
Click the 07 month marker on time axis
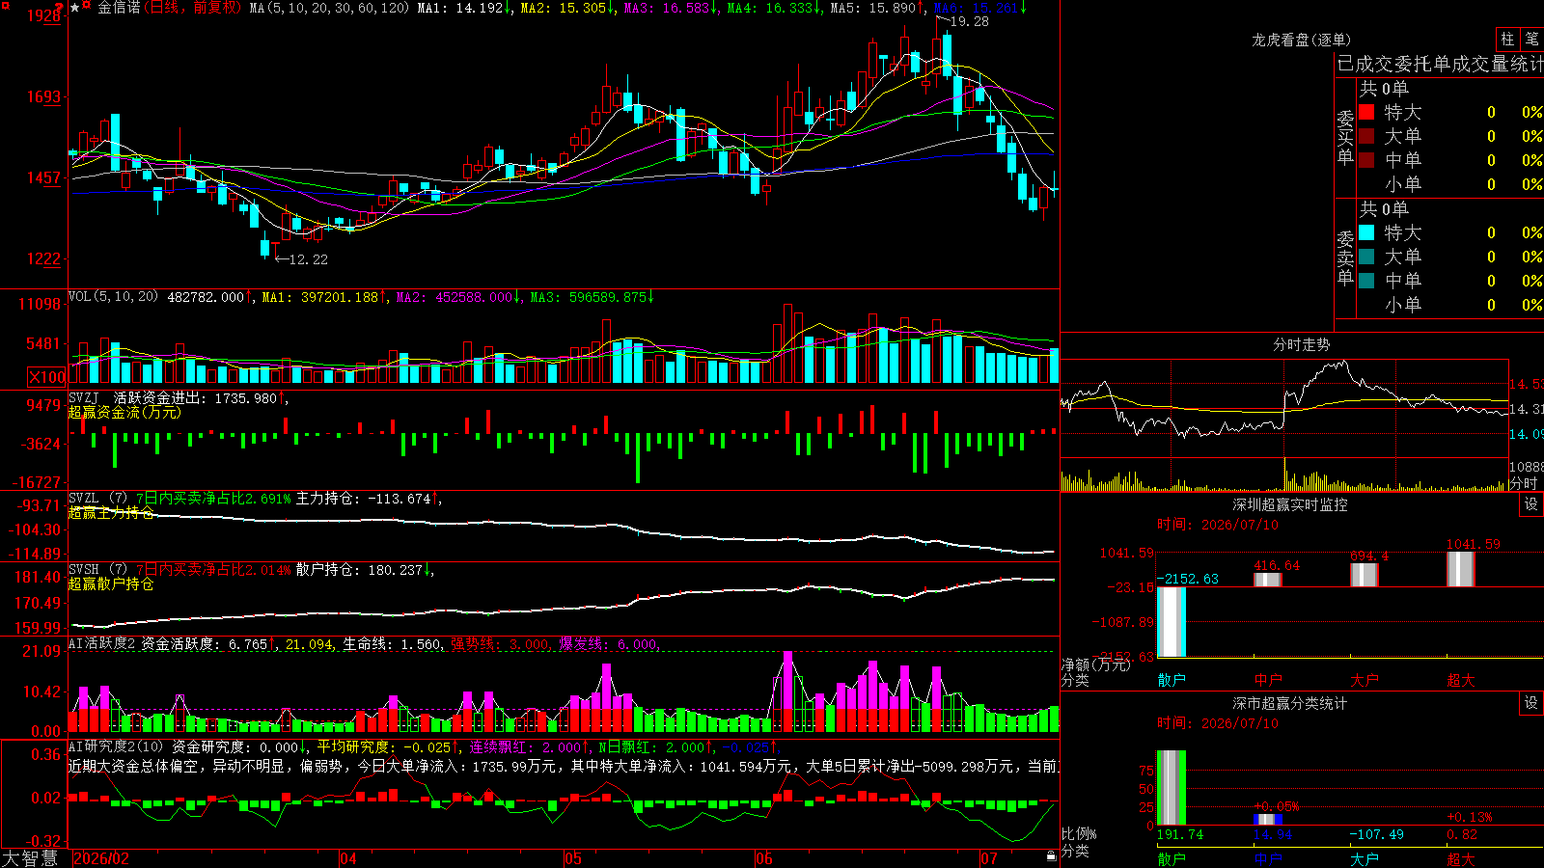coord(989,858)
